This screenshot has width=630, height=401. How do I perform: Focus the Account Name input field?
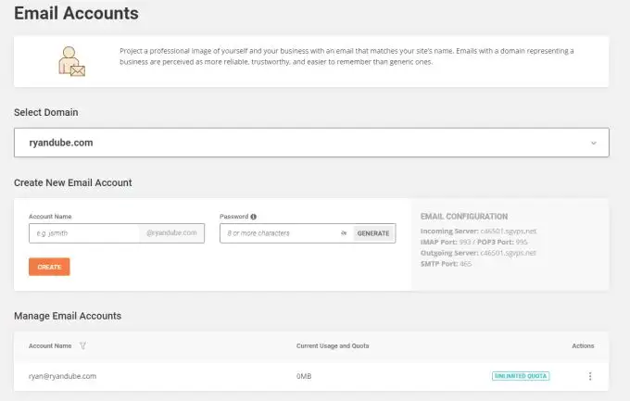(84, 233)
